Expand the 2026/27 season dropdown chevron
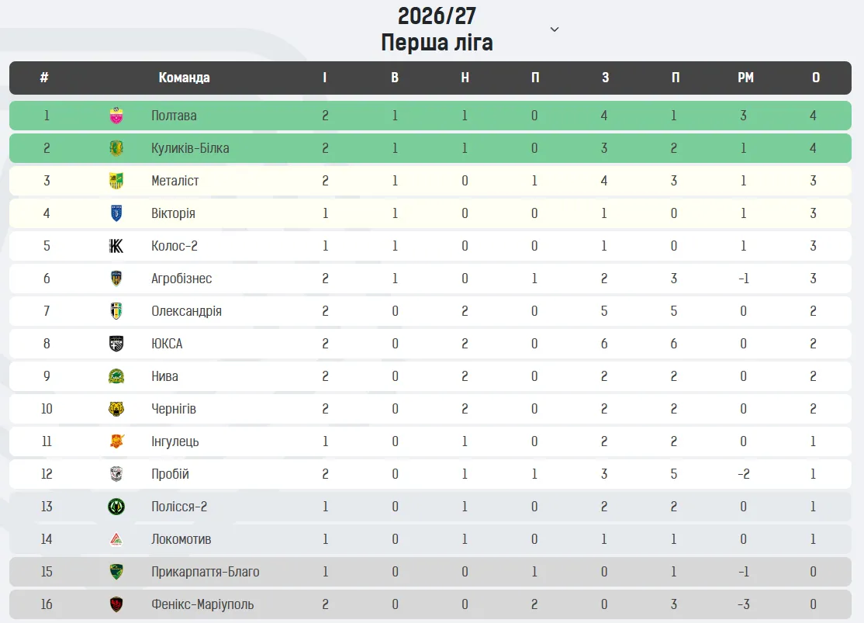 [555, 29]
